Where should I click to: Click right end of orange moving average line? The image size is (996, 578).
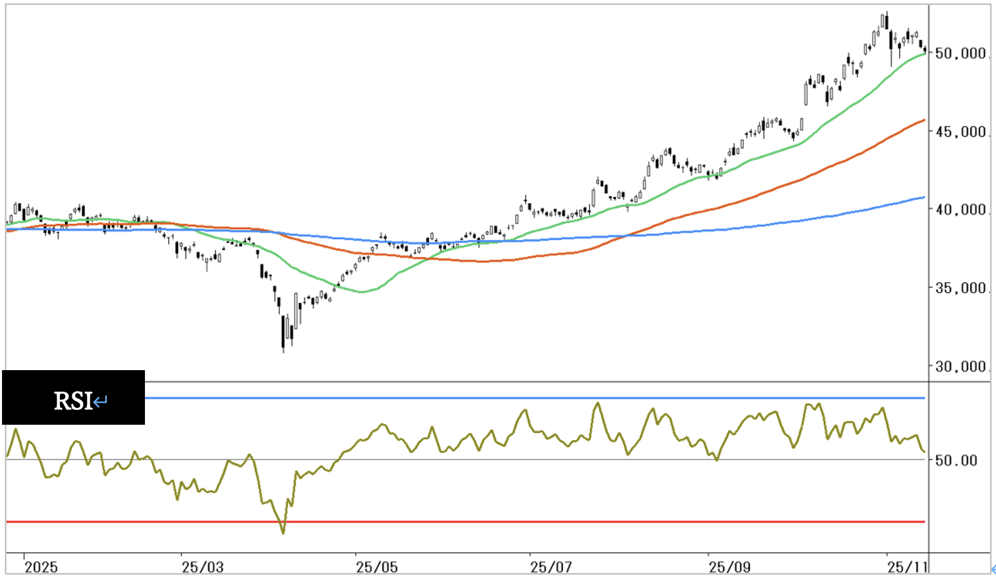[x=924, y=120]
